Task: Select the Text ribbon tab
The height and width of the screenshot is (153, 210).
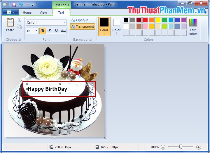Action: click(x=61, y=13)
